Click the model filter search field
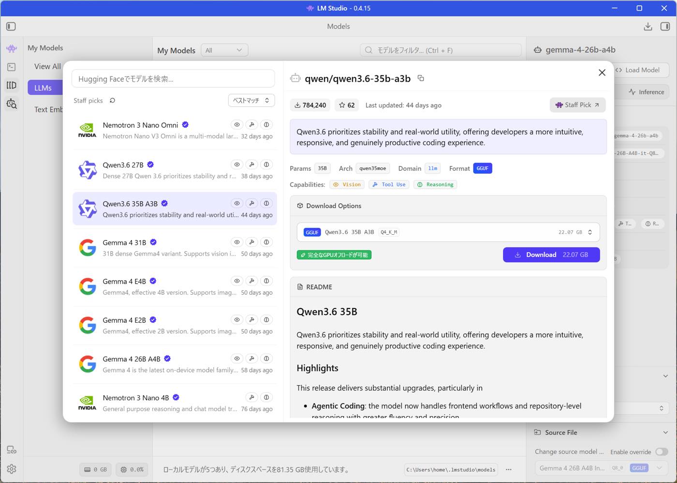The height and width of the screenshot is (483, 677). (441, 50)
